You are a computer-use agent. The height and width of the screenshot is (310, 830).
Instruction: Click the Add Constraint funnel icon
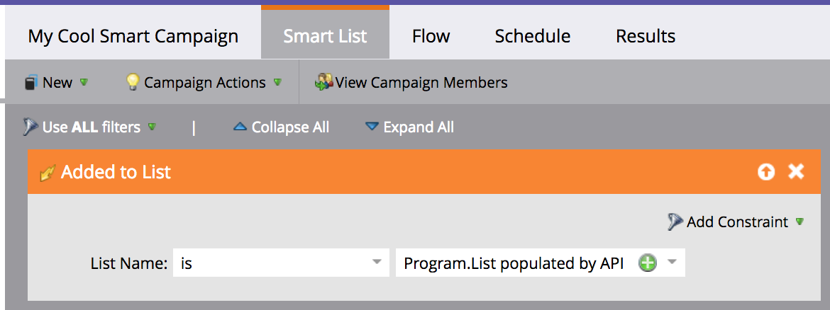click(x=675, y=222)
